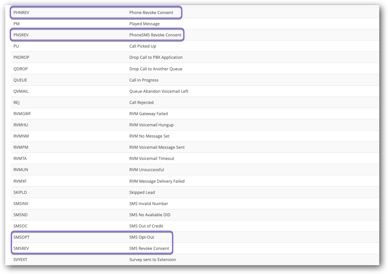Click the Played Message description
388x274 pixels.
pos(144,24)
